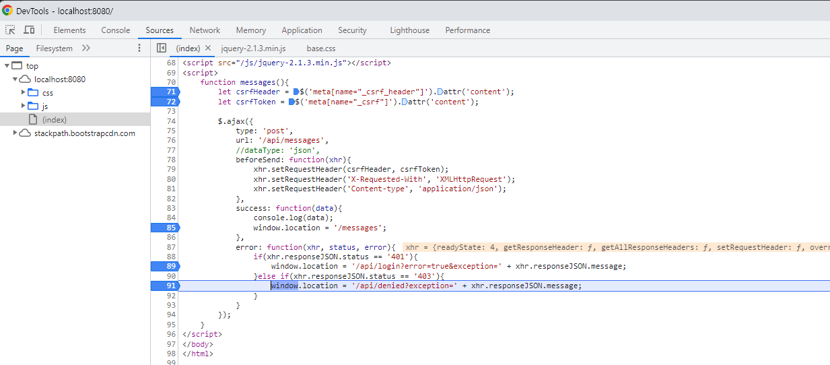Click the top frame window icon
The image size is (830, 365).
coord(17,66)
